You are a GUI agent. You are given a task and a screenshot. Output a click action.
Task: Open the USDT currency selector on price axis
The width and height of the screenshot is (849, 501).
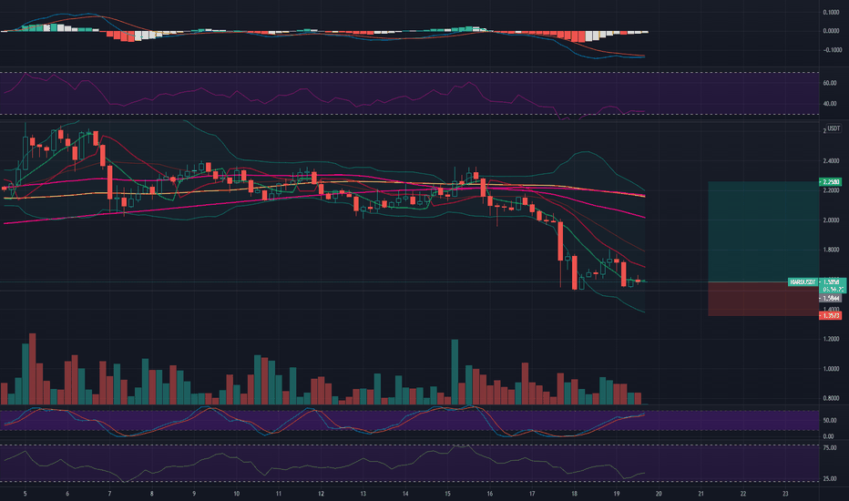tap(834, 128)
